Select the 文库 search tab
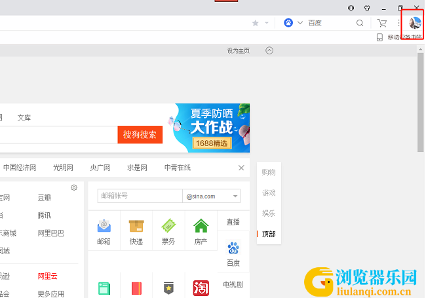Screen dimensions: 426x298 (24, 117)
